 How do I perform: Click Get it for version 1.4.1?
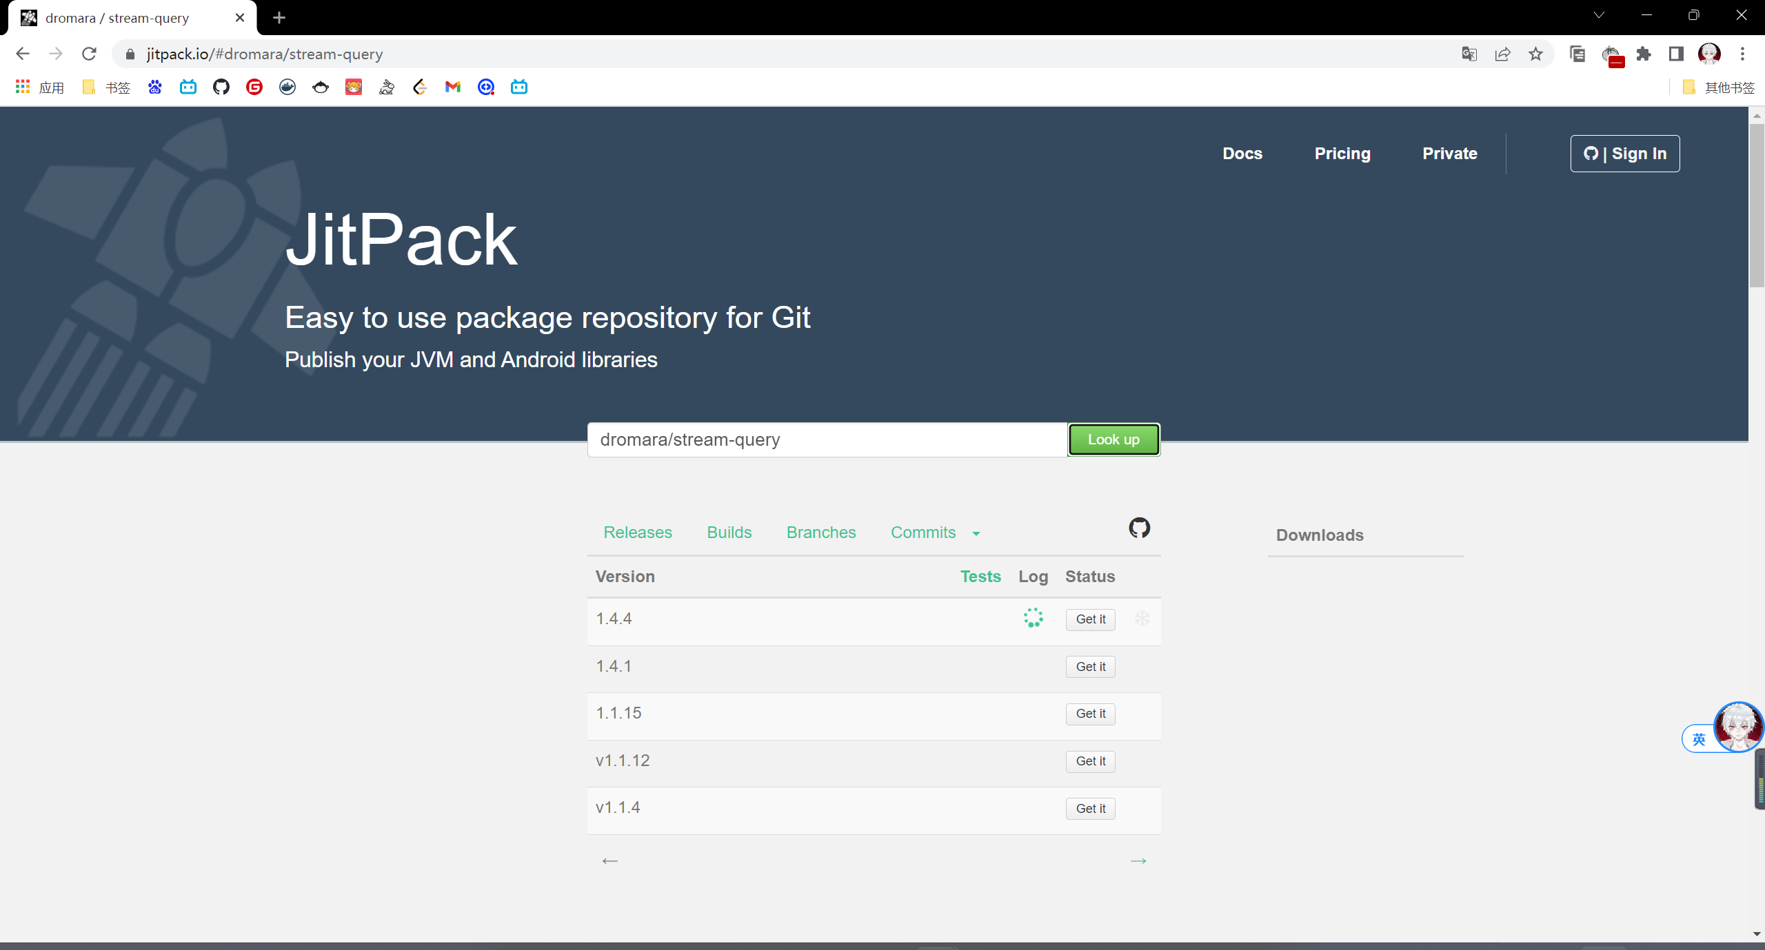pos(1090,666)
